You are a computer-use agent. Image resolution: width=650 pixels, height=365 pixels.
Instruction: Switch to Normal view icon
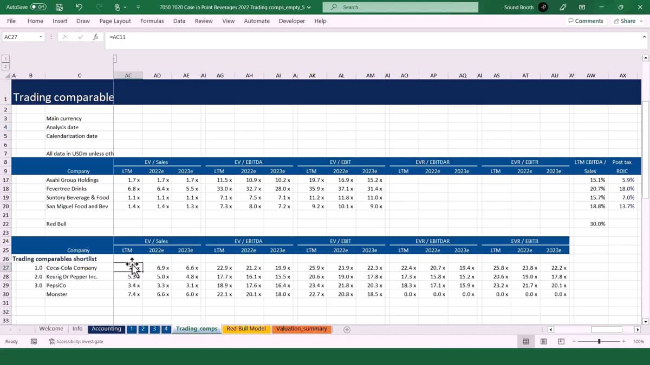click(525, 341)
